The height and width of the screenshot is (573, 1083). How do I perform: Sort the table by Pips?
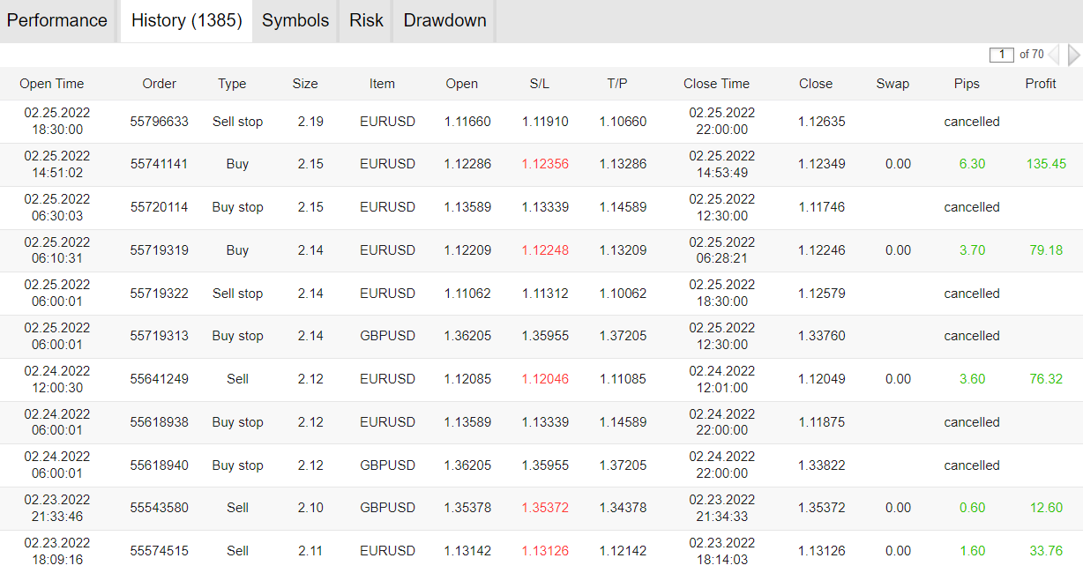click(x=967, y=83)
